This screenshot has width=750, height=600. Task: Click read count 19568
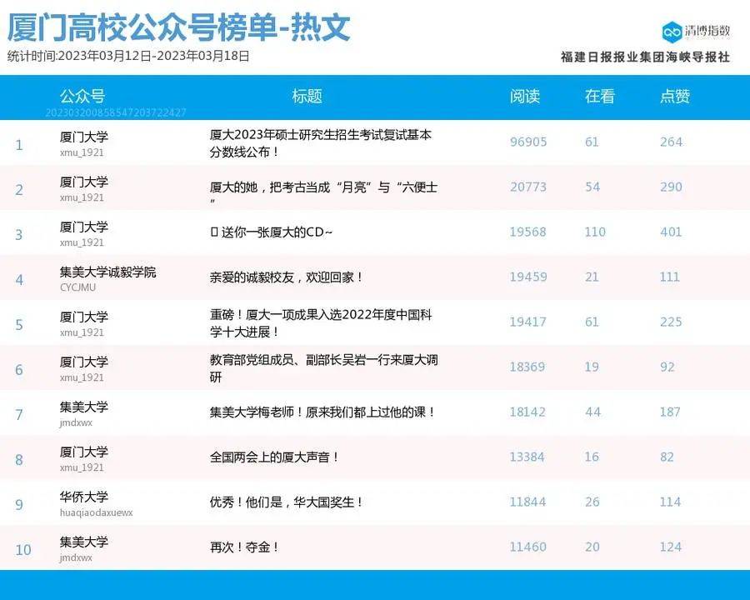point(528,232)
